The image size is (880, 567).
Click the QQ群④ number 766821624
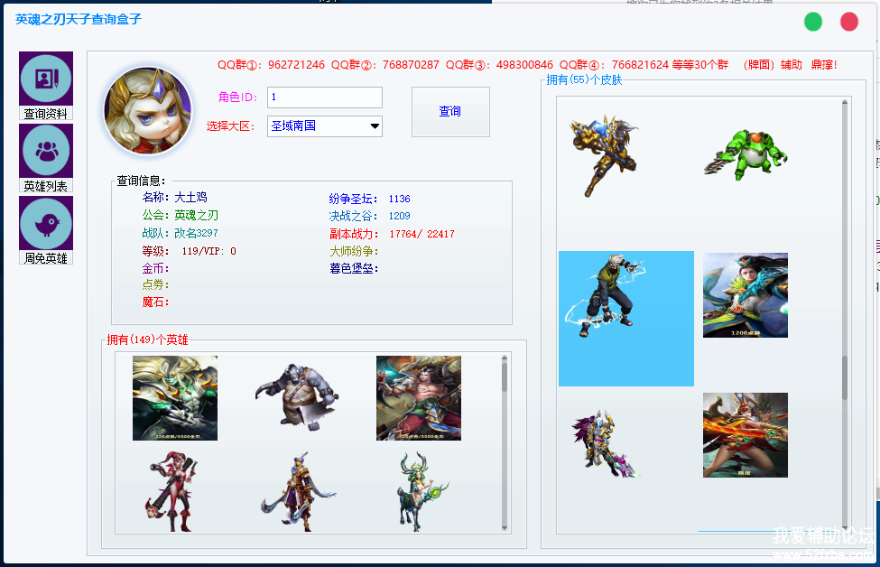pyautogui.click(x=640, y=65)
